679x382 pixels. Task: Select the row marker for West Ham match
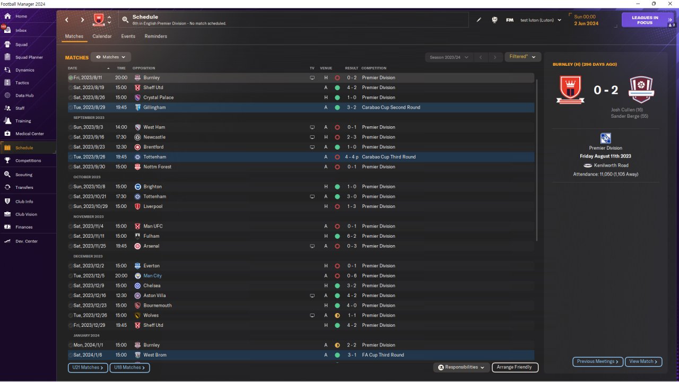[71, 127]
